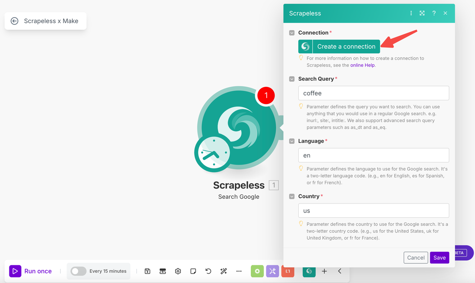Close the Scrapeless settings panel
This screenshot has height=283, width=475.
pyautogui.click(x=445, y=13)
